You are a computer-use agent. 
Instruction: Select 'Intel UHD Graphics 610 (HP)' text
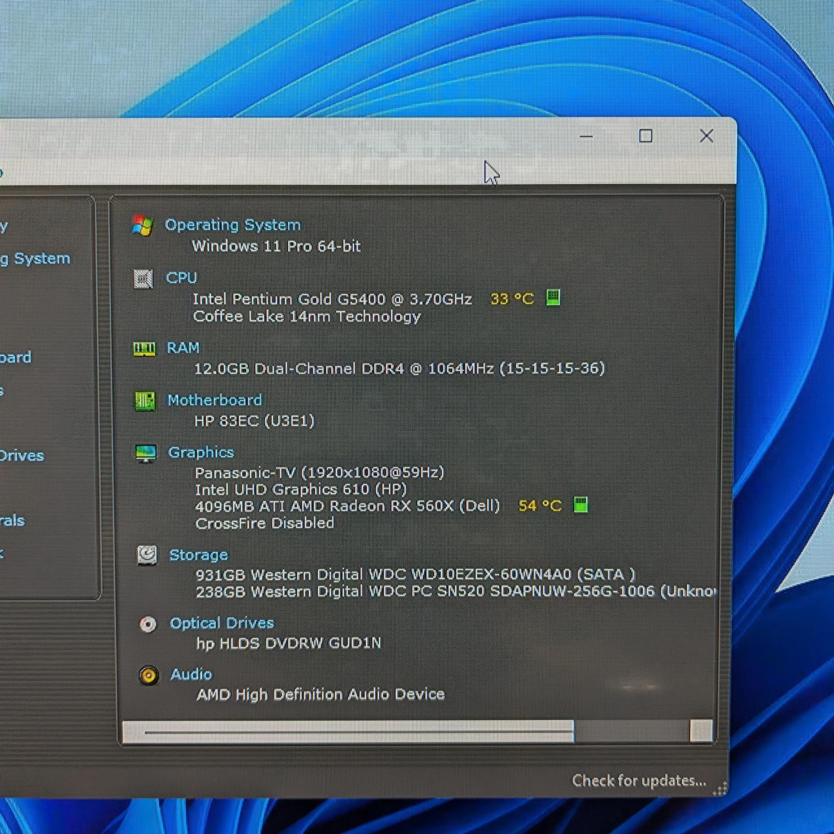click(301, 489)
